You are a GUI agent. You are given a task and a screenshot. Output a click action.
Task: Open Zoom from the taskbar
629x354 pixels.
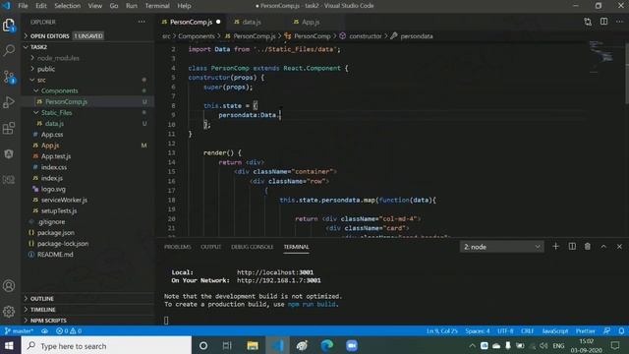(352, 345)
